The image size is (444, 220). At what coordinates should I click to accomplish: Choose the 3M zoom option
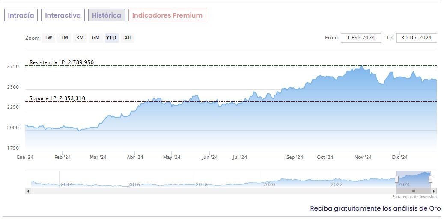[80, 38]
